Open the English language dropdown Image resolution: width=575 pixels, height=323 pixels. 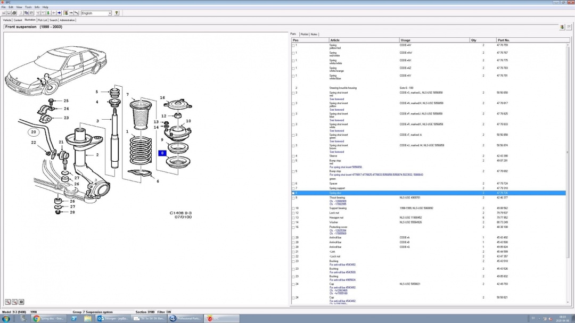[110, 13]
